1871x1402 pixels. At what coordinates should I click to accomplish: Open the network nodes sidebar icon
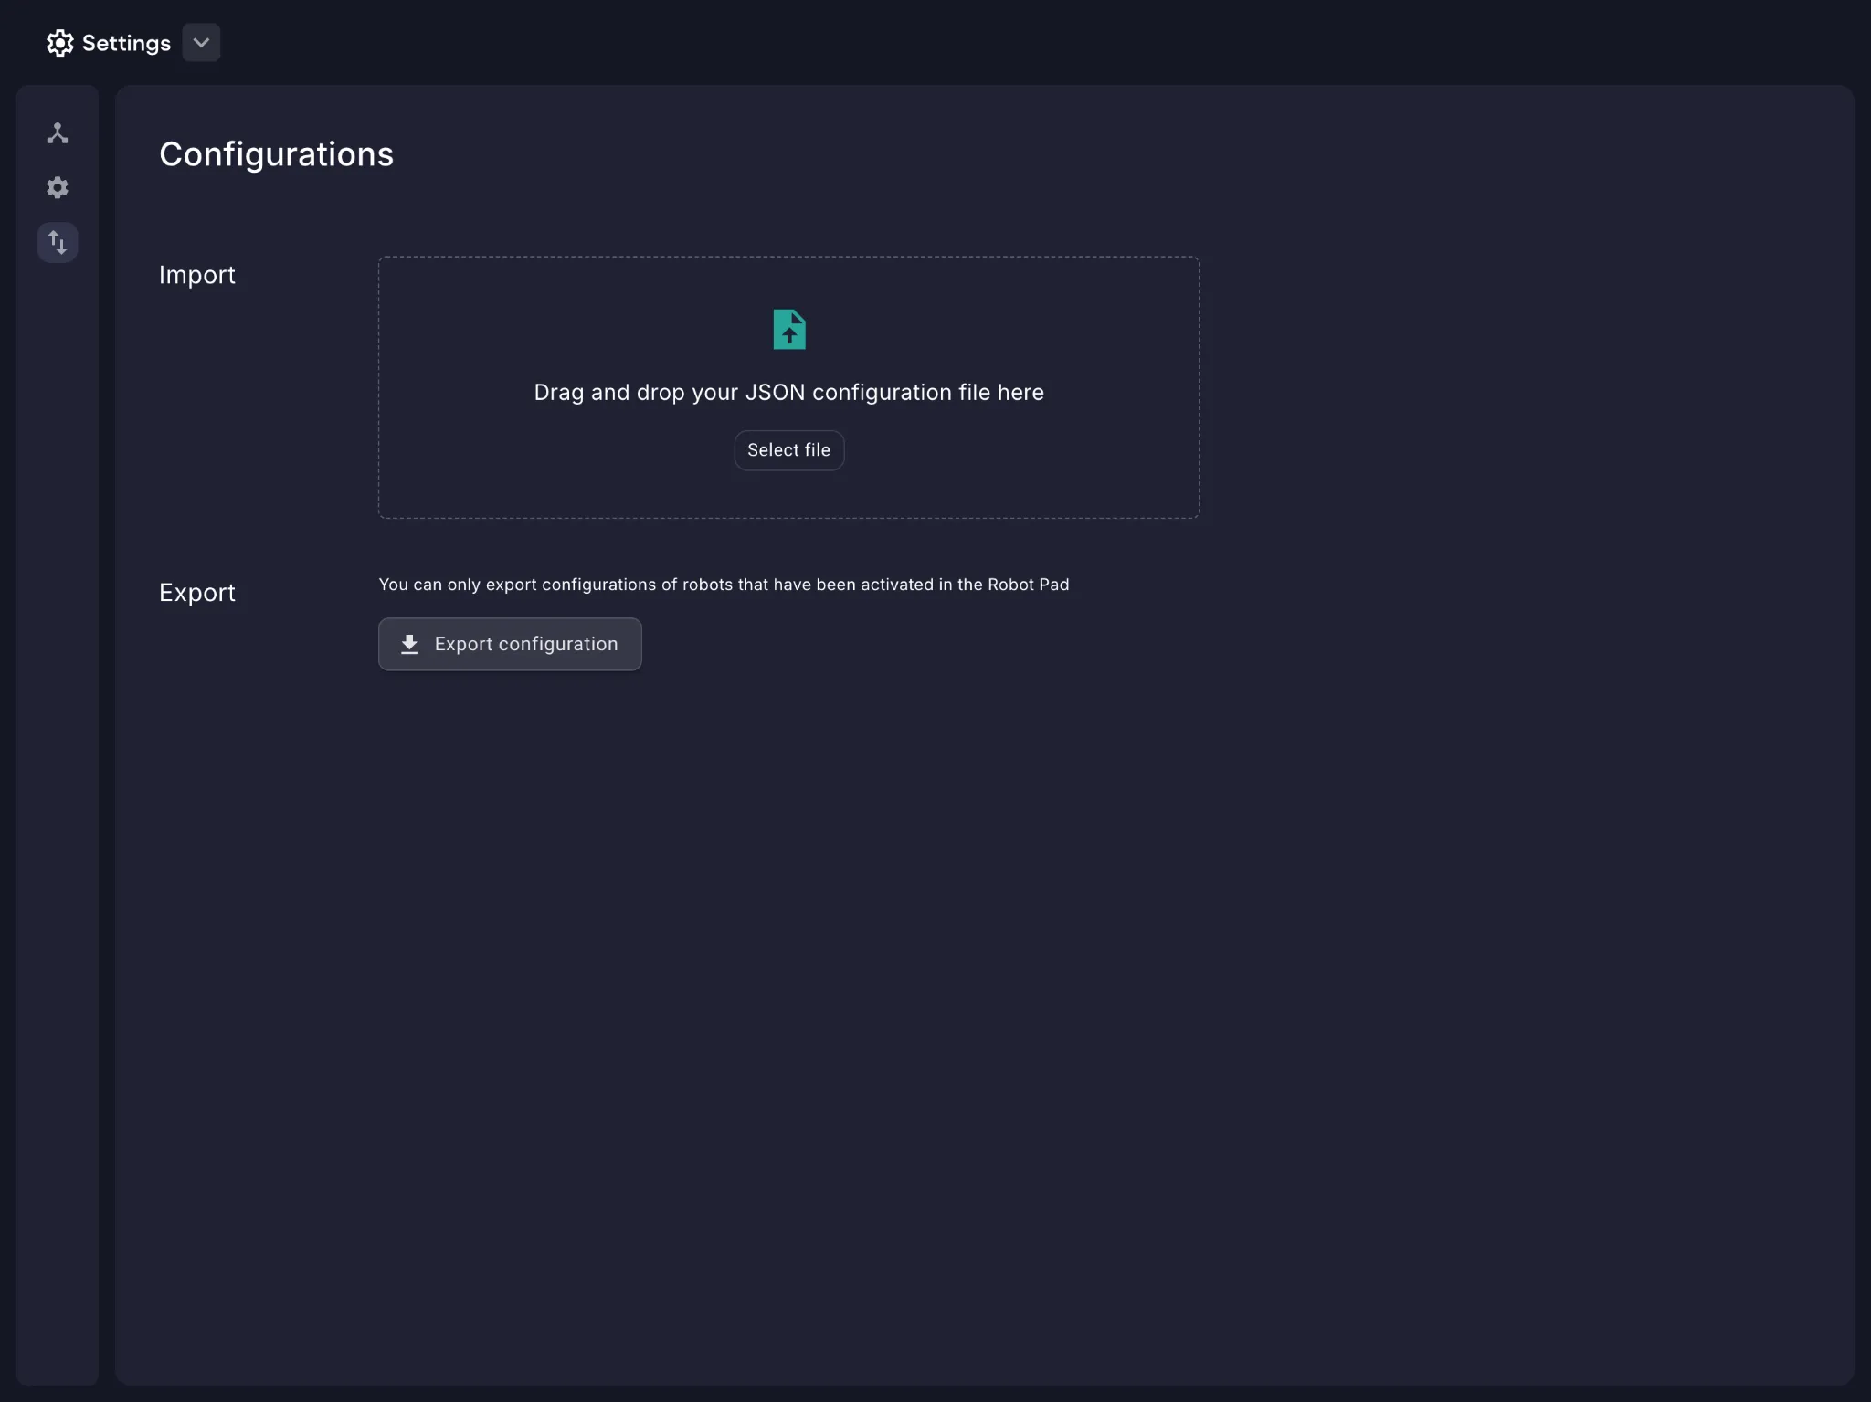point(58,133)
